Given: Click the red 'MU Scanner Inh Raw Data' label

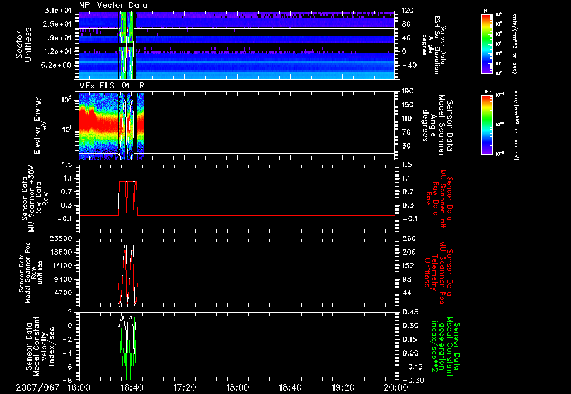Looking at the screenshot, I should point(439,199).
